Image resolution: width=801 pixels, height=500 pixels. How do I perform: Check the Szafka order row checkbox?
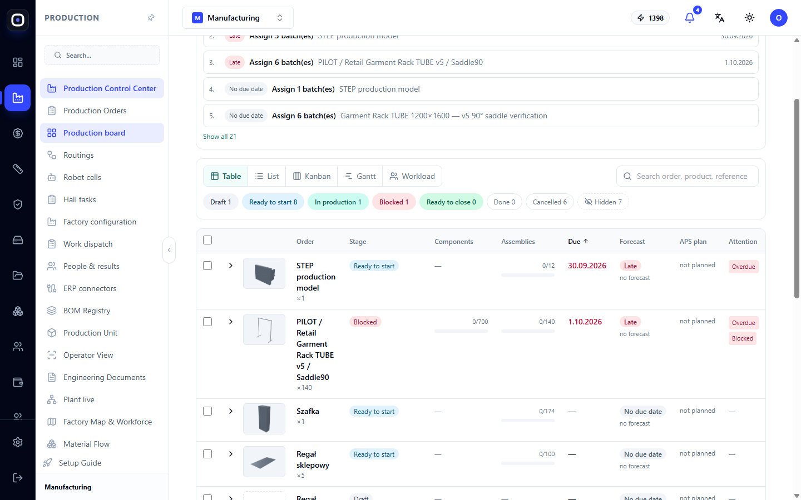point(207,411)
